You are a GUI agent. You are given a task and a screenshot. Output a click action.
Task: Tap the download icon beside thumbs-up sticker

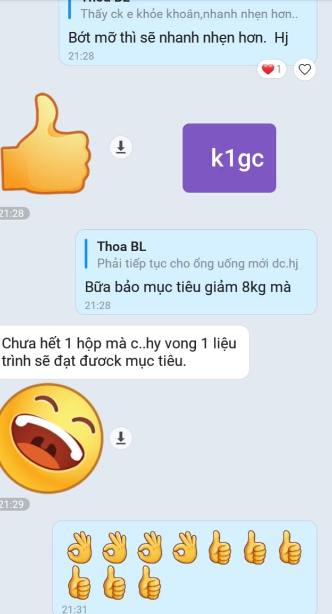(121, 147)
